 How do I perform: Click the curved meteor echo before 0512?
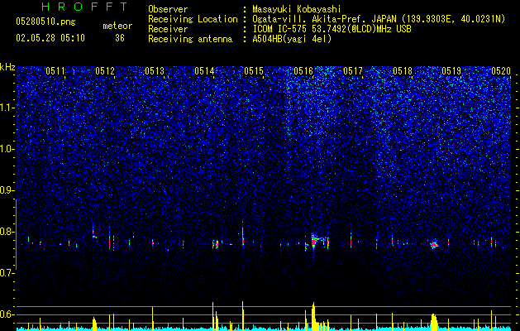tap(94, 233)
